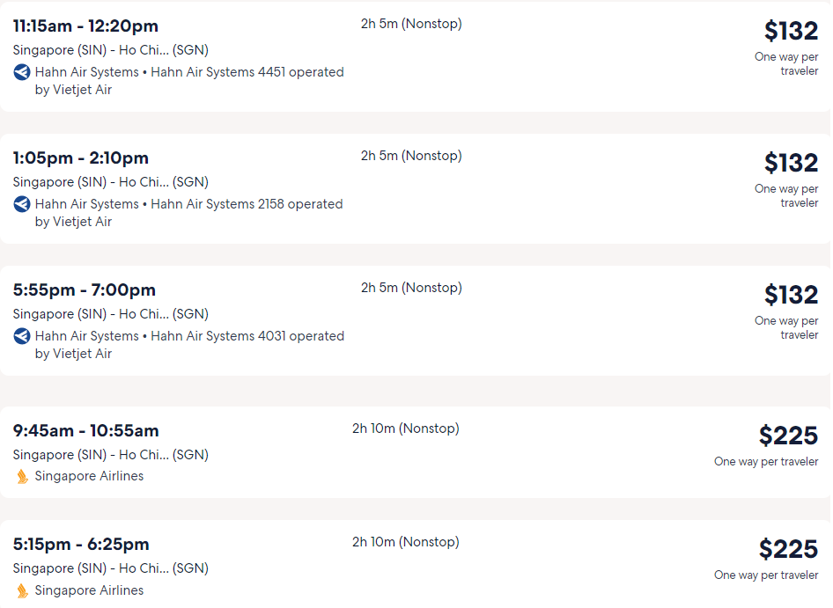Viewport: 833px width, 608px height.
Task: Click $132 price on 5:55pm flight
Action: click(791, 296)
